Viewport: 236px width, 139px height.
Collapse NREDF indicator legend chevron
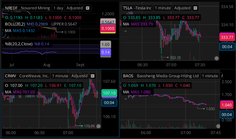[x=8, y=37]
